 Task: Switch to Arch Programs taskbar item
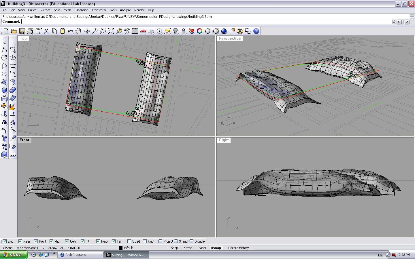click(80, 255)
